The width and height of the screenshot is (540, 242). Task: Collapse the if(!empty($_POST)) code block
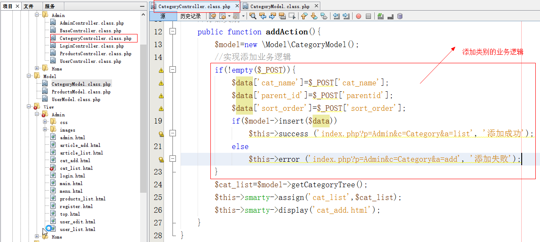[172, 70]
